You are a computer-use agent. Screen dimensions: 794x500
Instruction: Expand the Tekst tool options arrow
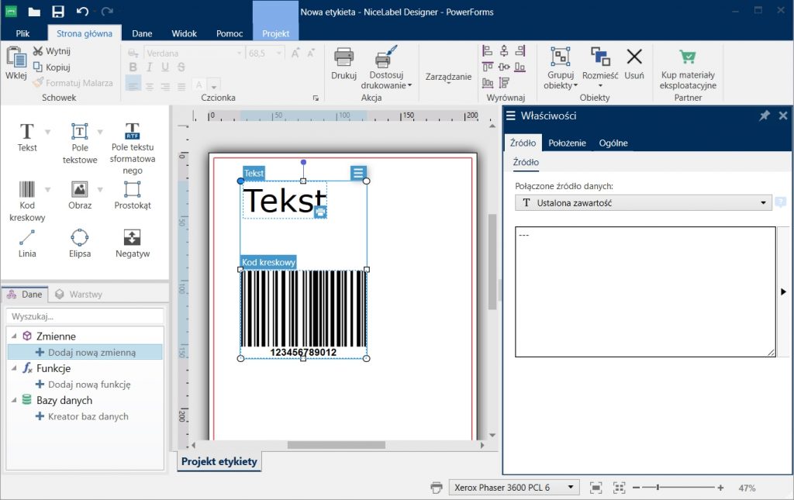click(x=47, y=132)
